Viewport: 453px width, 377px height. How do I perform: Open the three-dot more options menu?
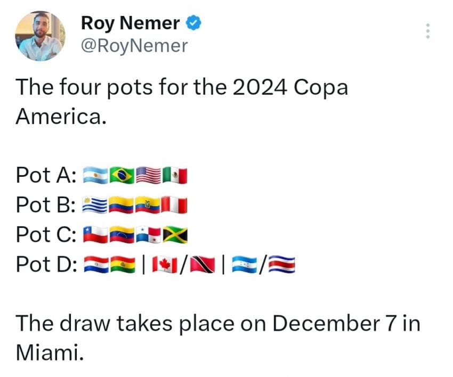427,31
